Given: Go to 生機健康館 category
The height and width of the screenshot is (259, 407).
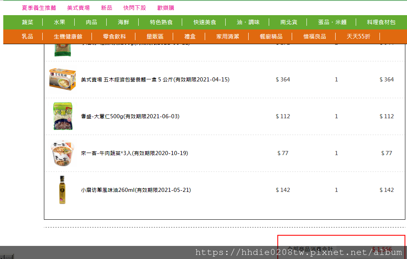Looking at the screenshot, I should [x=68, y=36].
